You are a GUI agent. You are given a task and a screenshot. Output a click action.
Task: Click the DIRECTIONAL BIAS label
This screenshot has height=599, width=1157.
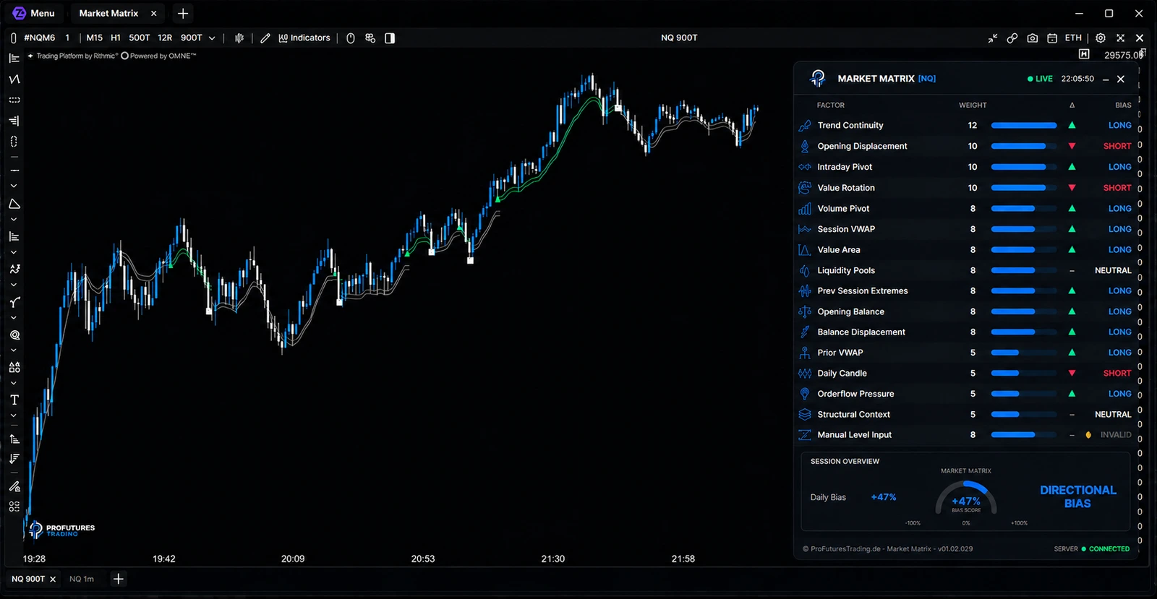pyautogui.click(x=1078, y=497)
